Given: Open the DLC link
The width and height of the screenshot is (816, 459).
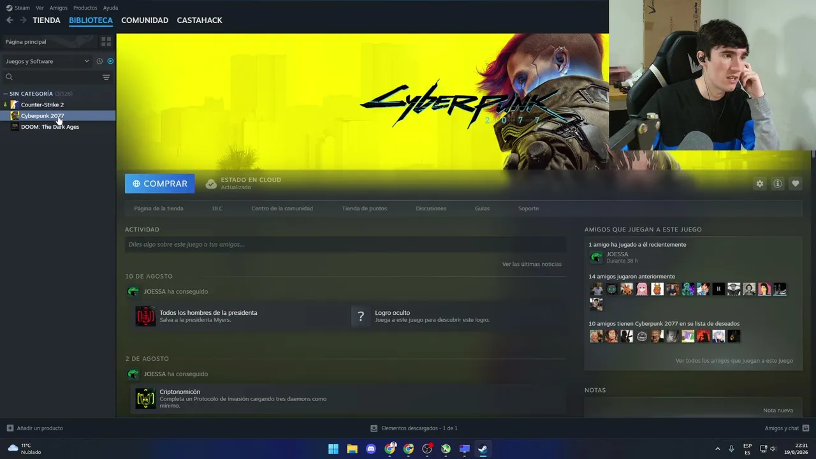Looking at the screenshot, I should click(217, 208).
